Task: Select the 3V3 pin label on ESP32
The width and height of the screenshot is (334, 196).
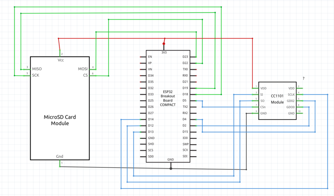Action: pos(164,52)
